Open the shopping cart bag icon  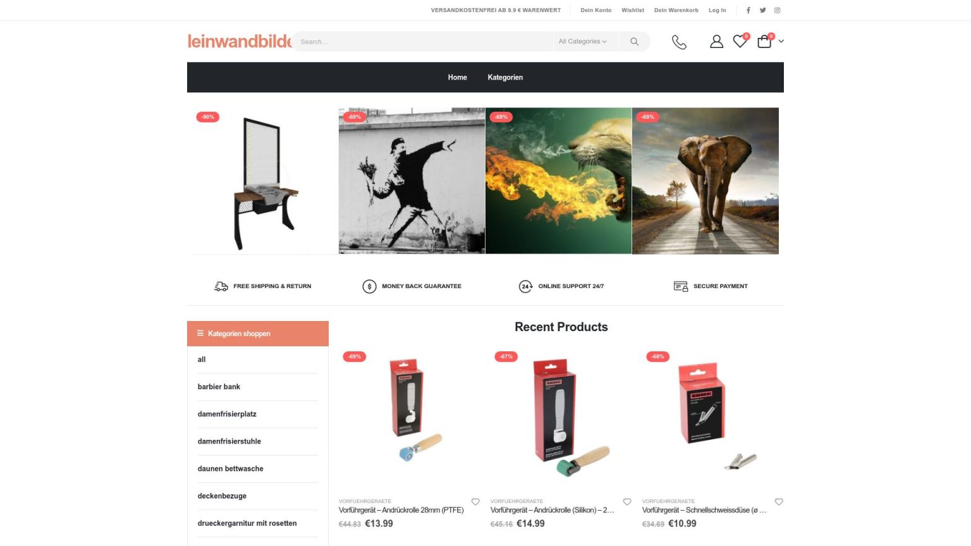click(764, 41)
